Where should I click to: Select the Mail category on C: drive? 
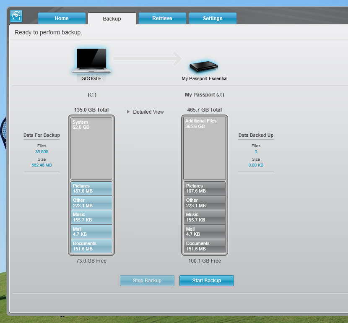pos(91,232)
